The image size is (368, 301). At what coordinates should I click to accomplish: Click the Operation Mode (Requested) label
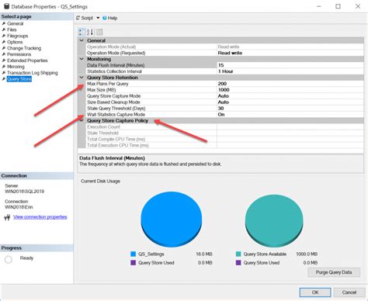[x=116, y=53]
